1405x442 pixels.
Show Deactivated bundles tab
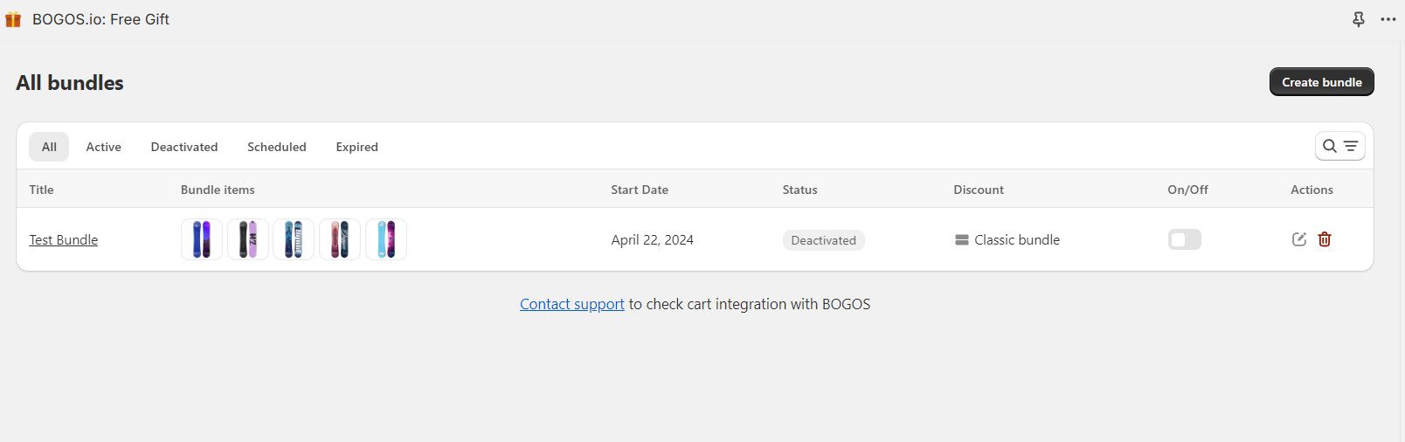click(184, 147)
